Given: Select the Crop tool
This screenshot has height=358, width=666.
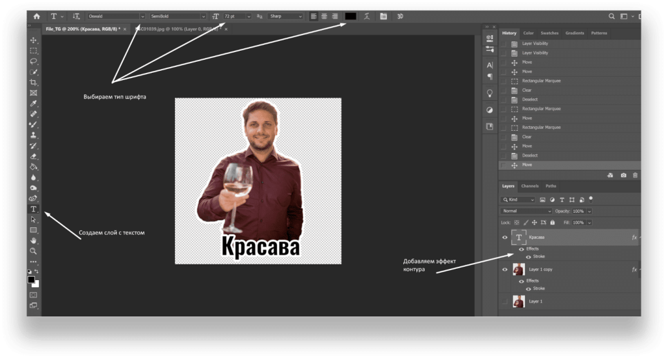Looking at the screenshot, I should [33, 83].
